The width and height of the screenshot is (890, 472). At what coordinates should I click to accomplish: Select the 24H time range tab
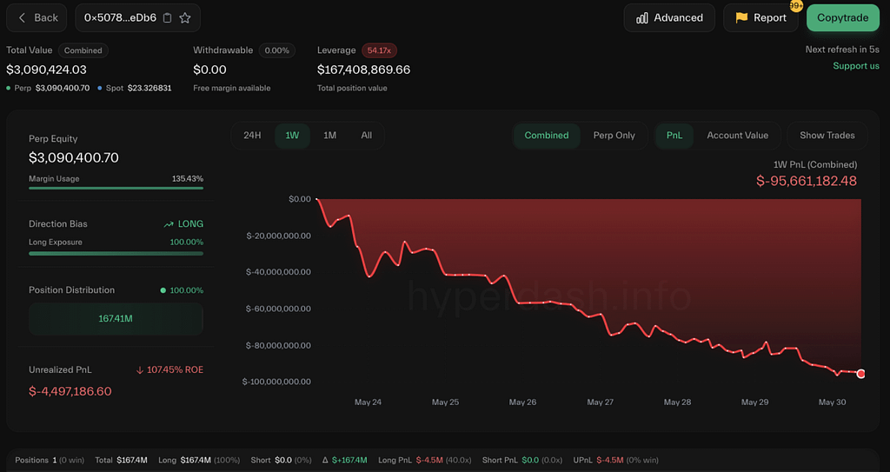[x=252, y=136]
